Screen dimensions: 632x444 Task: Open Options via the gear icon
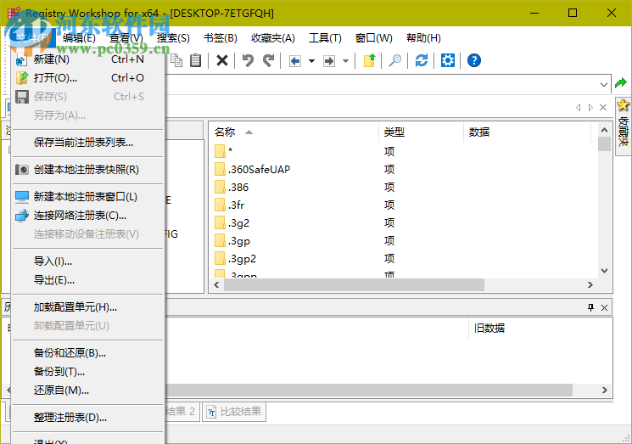click(x=448, y=60)
